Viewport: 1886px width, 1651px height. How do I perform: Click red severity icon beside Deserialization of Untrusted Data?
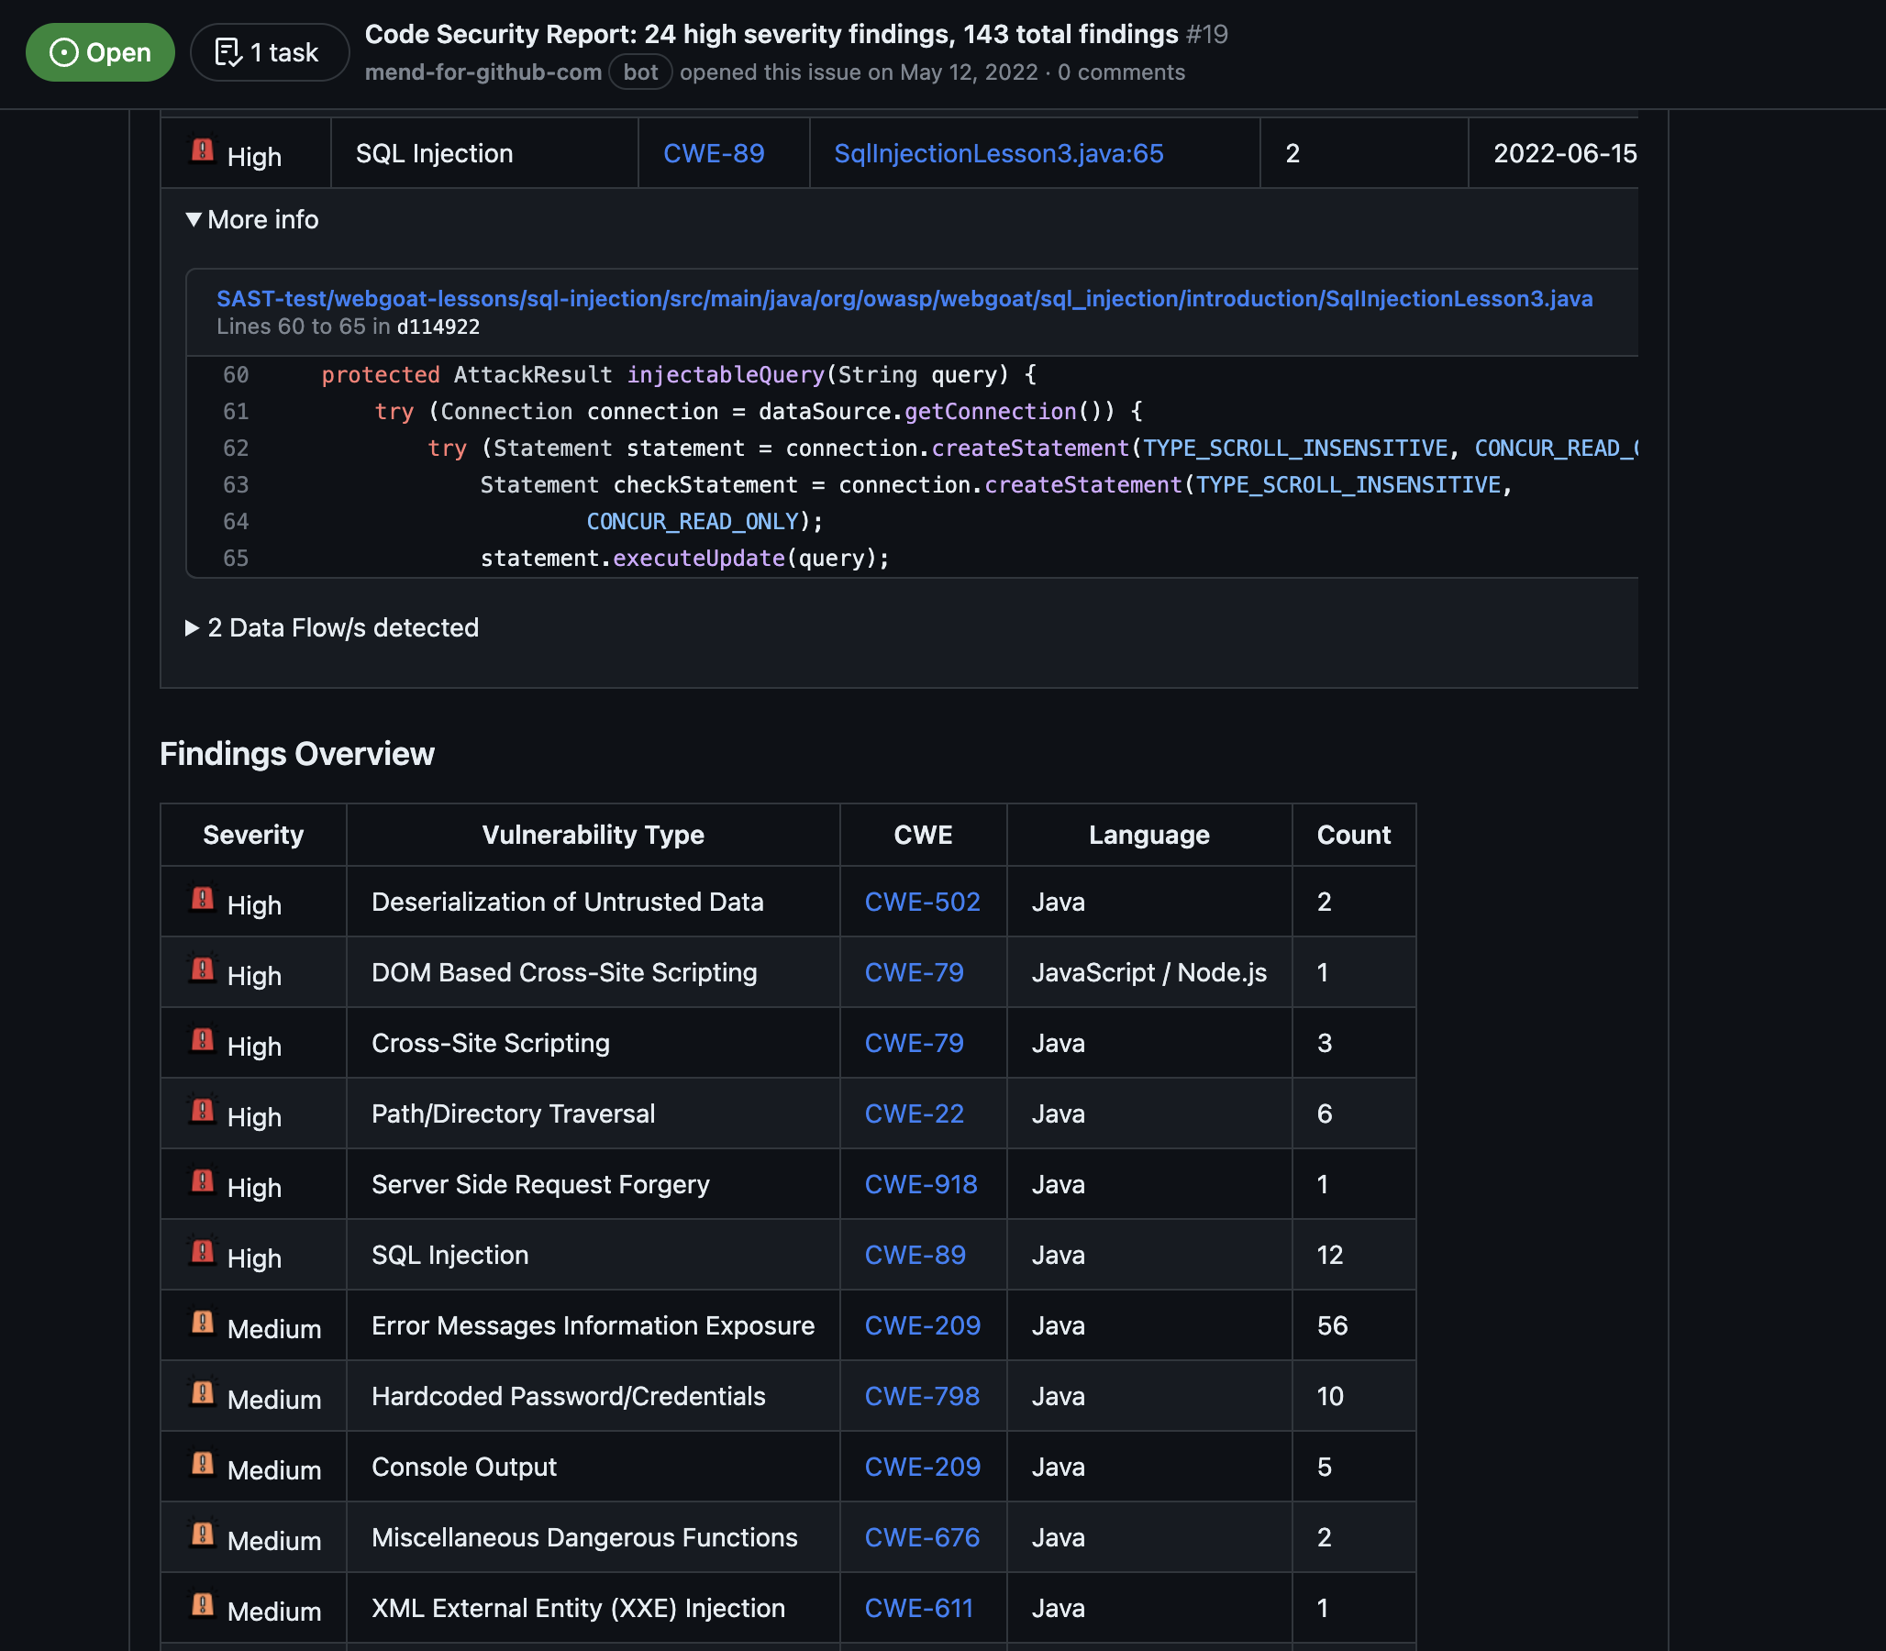pos(202,899)
